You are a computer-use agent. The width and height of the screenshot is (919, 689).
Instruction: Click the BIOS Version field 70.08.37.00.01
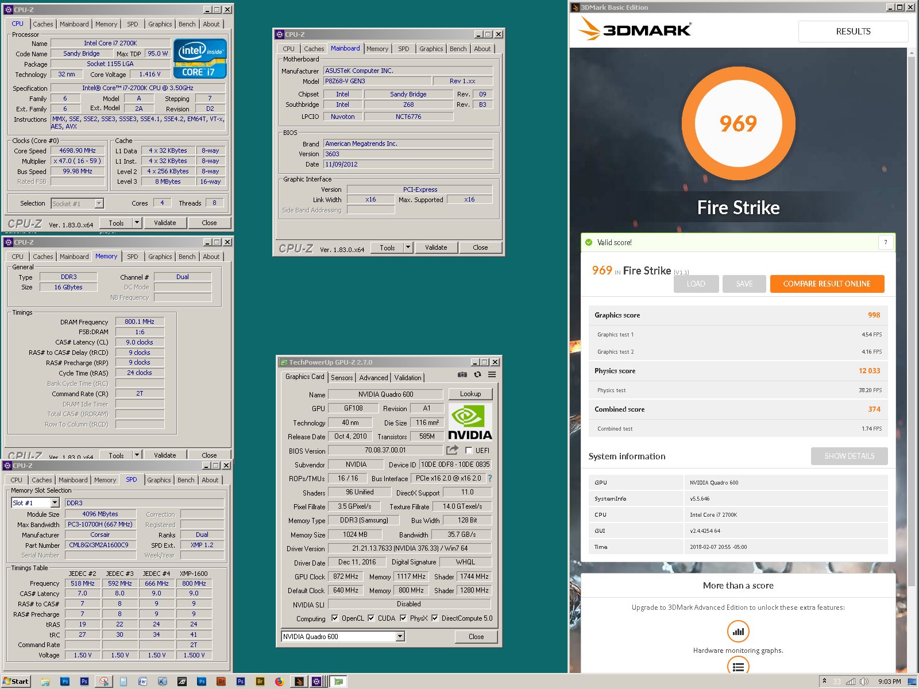pyautogui.click(x=385, y=450)
